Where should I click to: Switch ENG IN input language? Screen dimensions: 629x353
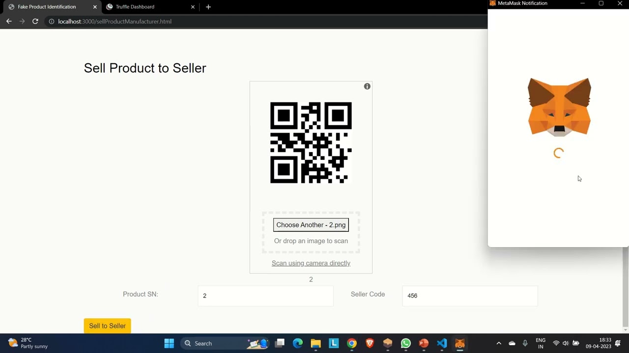[x=541, y=343]
